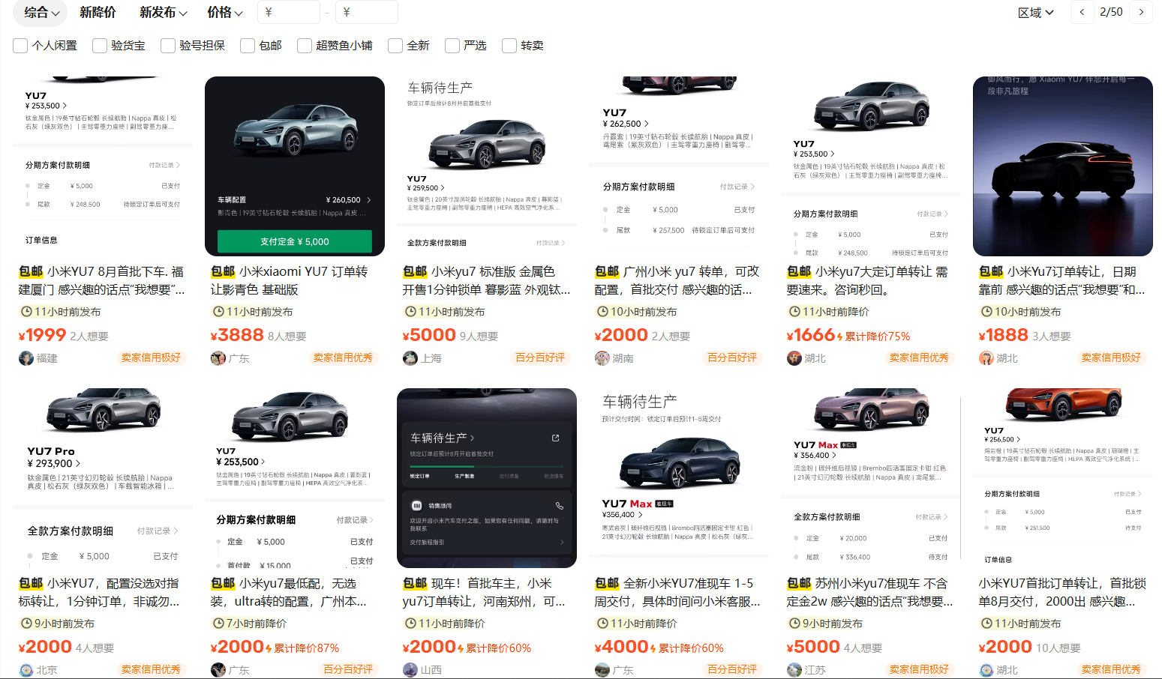Go to the previous results page arrow
This screenshot has height=679, width=1162.
(x=1081, y=12)
